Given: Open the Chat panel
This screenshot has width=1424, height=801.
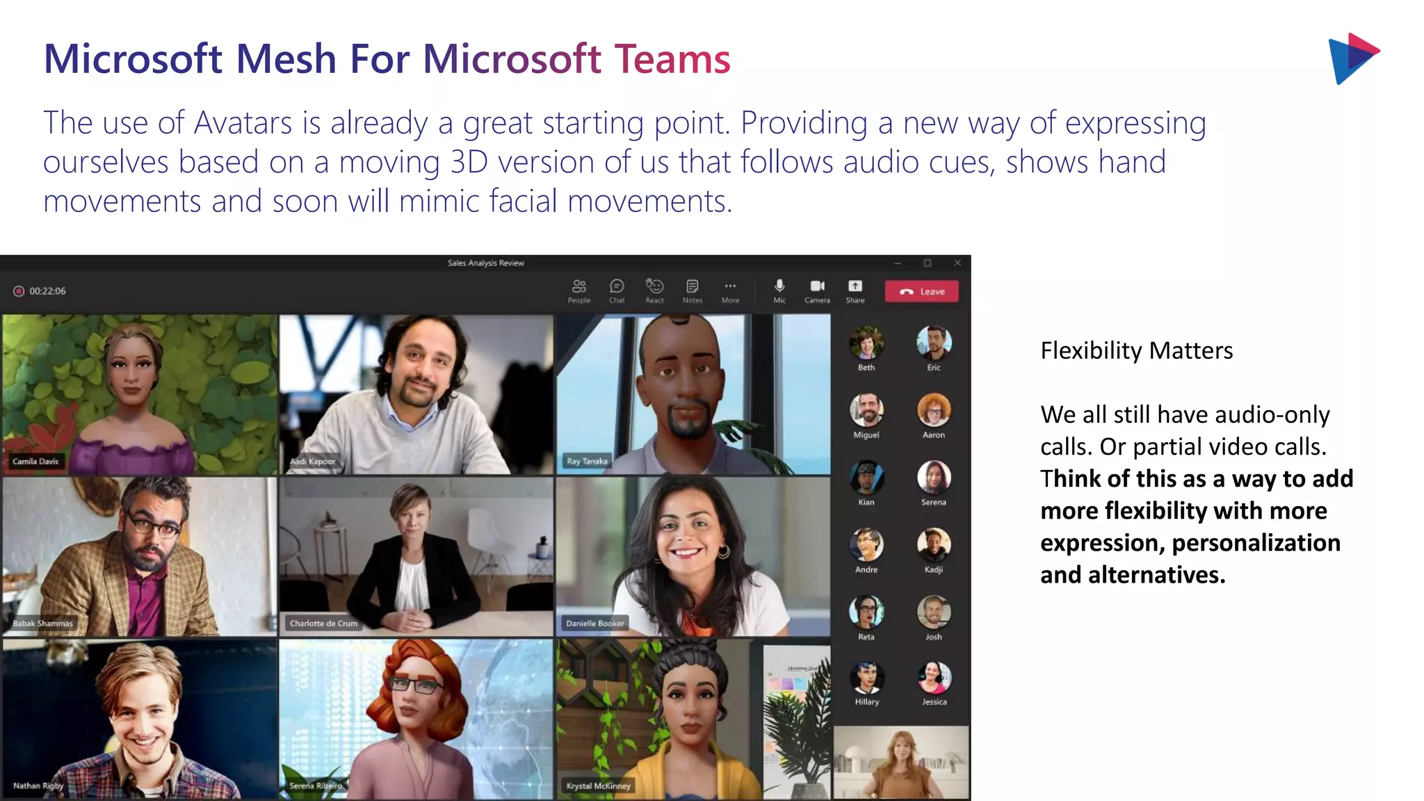Looking at the screenshot, I should coord(617,291).
